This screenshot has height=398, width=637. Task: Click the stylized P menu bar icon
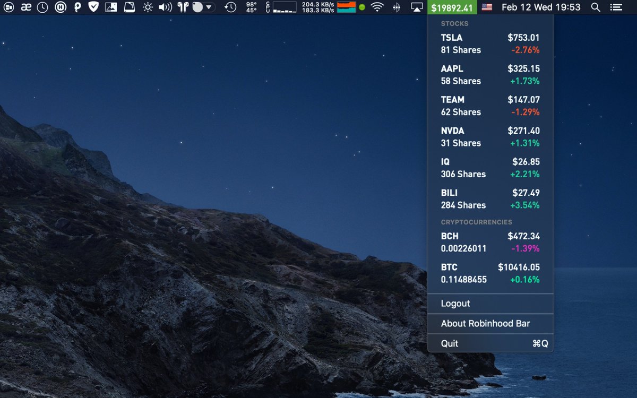click(x=78, y=7)
